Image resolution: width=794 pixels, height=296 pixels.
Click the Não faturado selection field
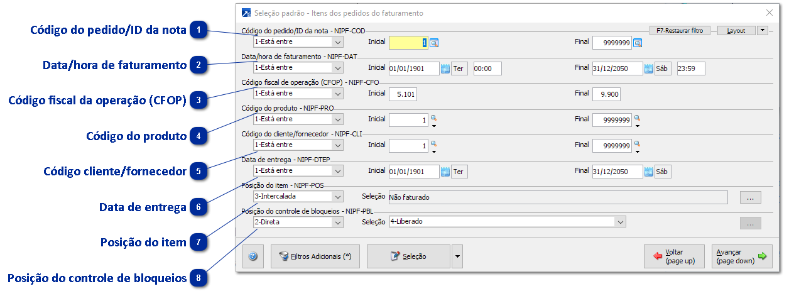pyautogui.click(x=558, y=197)
